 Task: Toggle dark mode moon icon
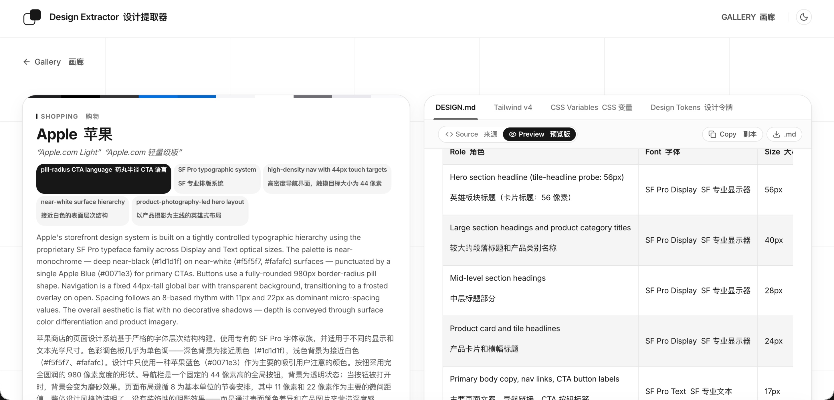804,17
